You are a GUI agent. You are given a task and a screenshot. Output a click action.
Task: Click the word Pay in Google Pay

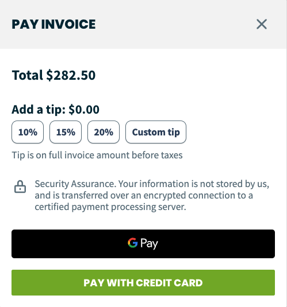coord(149,243)
